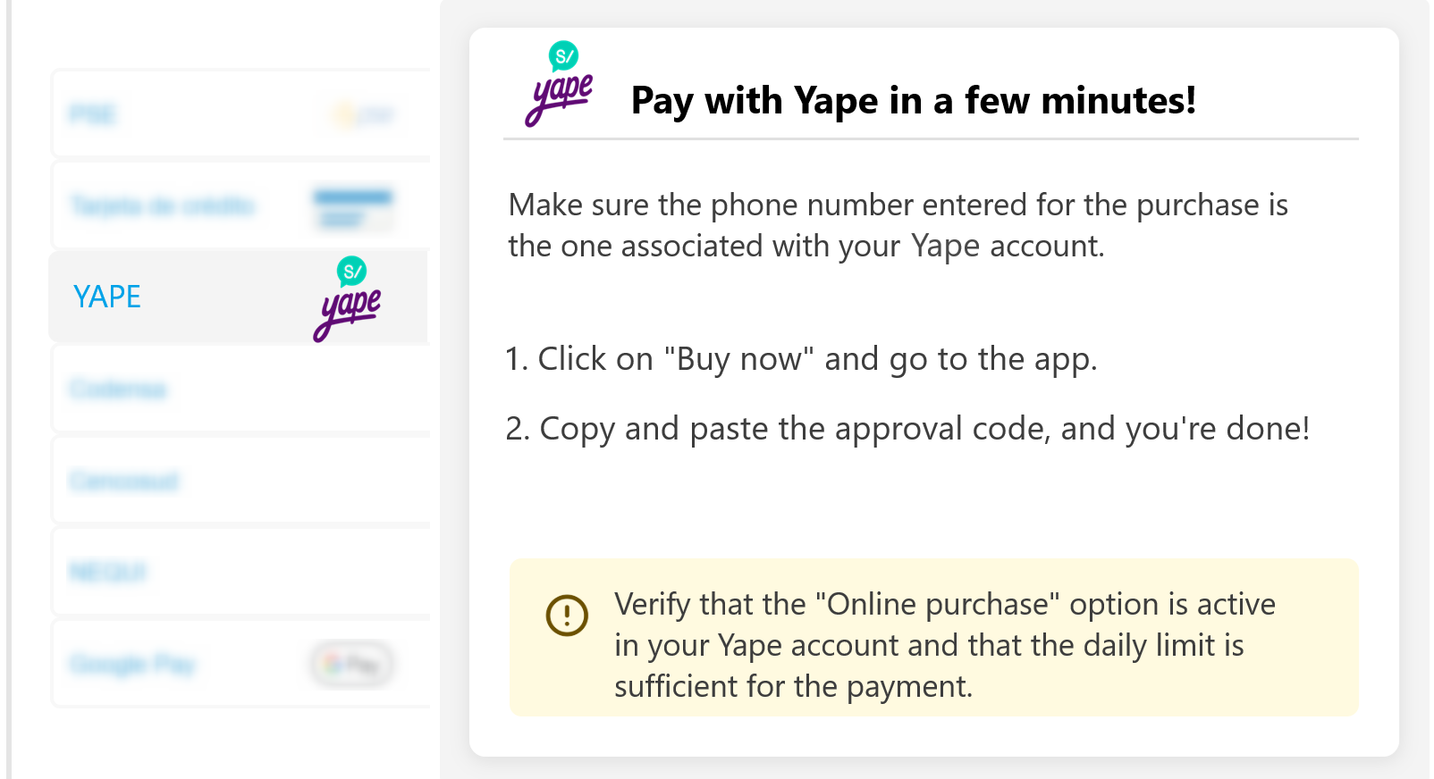Click the exclamation warning icon
Image resolution: width=1434 pixels, height=779 pixels.
[x=567, y=616]
